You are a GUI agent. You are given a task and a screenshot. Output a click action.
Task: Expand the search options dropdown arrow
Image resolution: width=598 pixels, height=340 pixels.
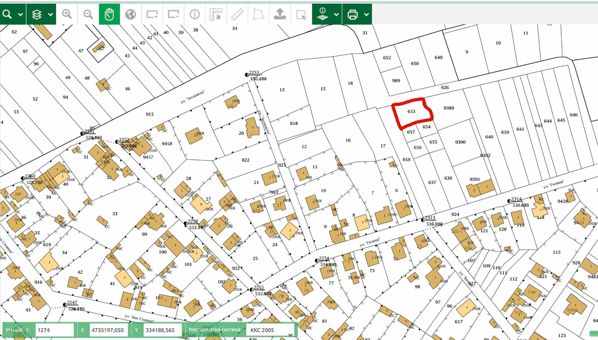(x=20, y=14)
